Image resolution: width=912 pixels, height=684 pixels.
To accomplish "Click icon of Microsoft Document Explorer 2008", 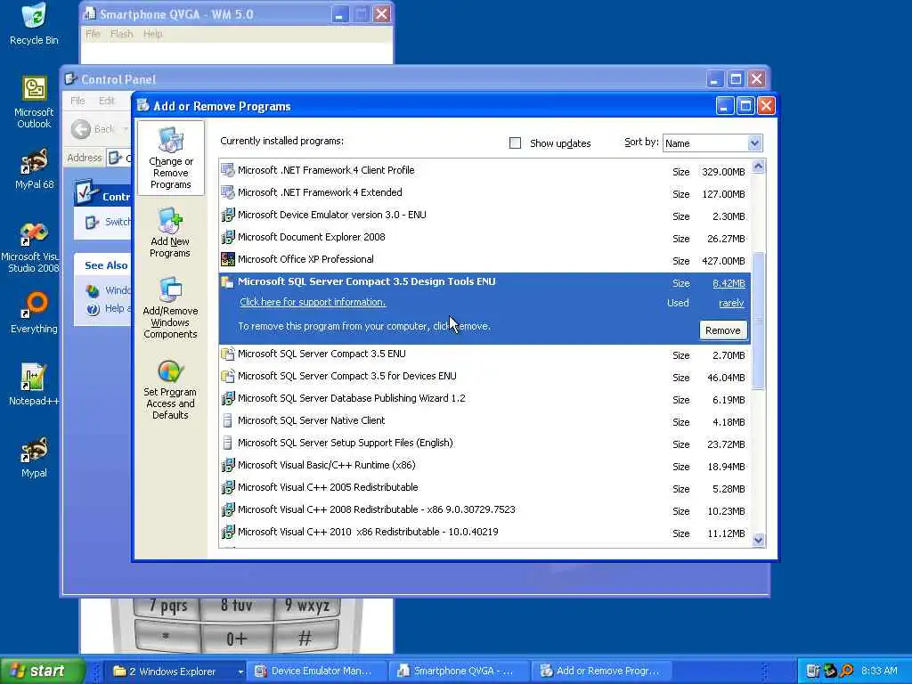I will tap(228, 237).
